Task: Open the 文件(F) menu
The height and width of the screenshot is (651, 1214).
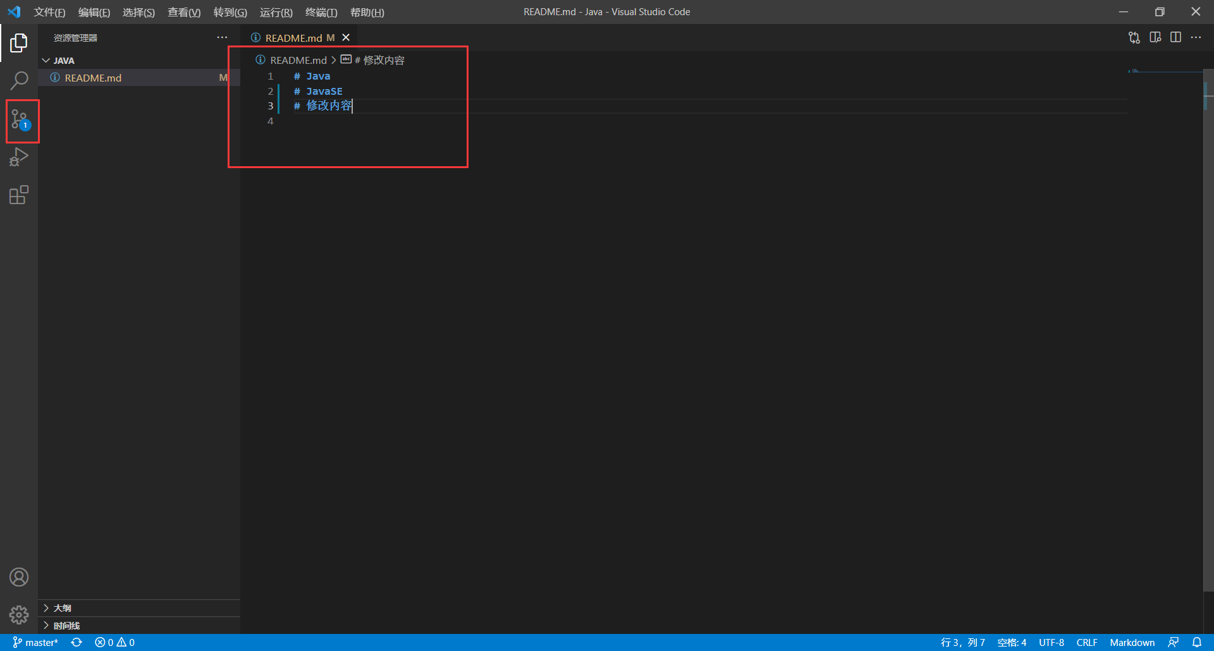Action: (x=49, y=12)
